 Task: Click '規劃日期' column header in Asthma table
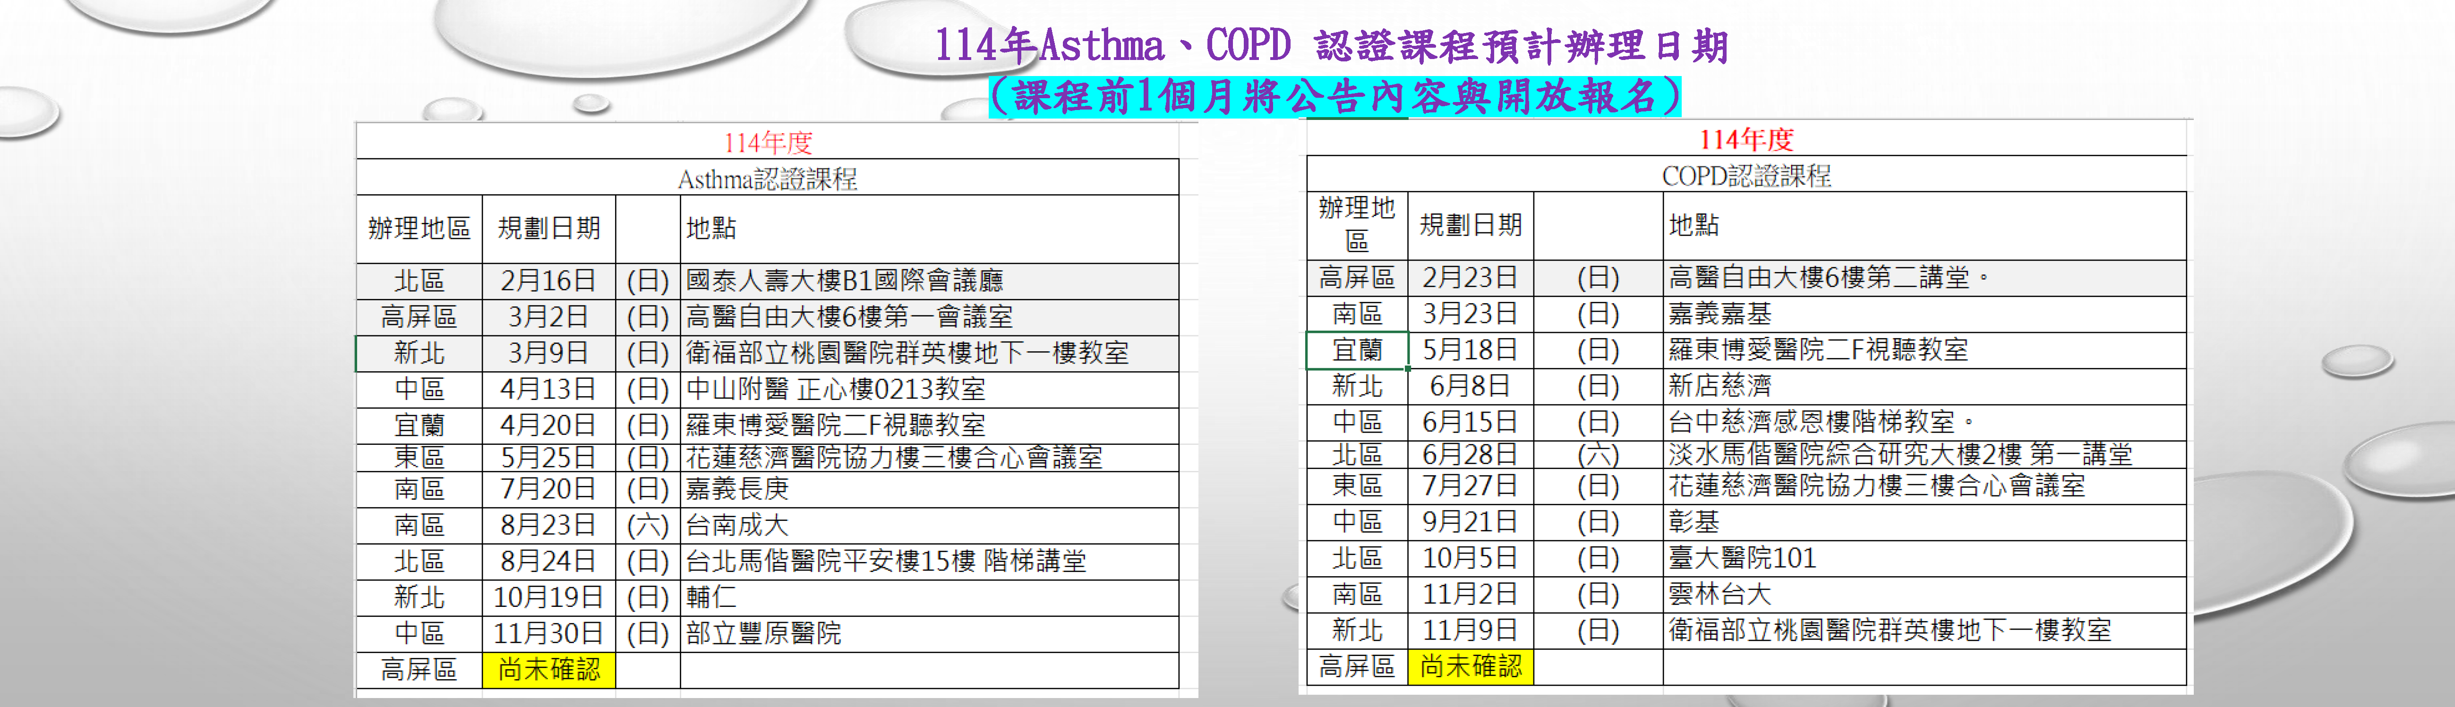(549, 229)
